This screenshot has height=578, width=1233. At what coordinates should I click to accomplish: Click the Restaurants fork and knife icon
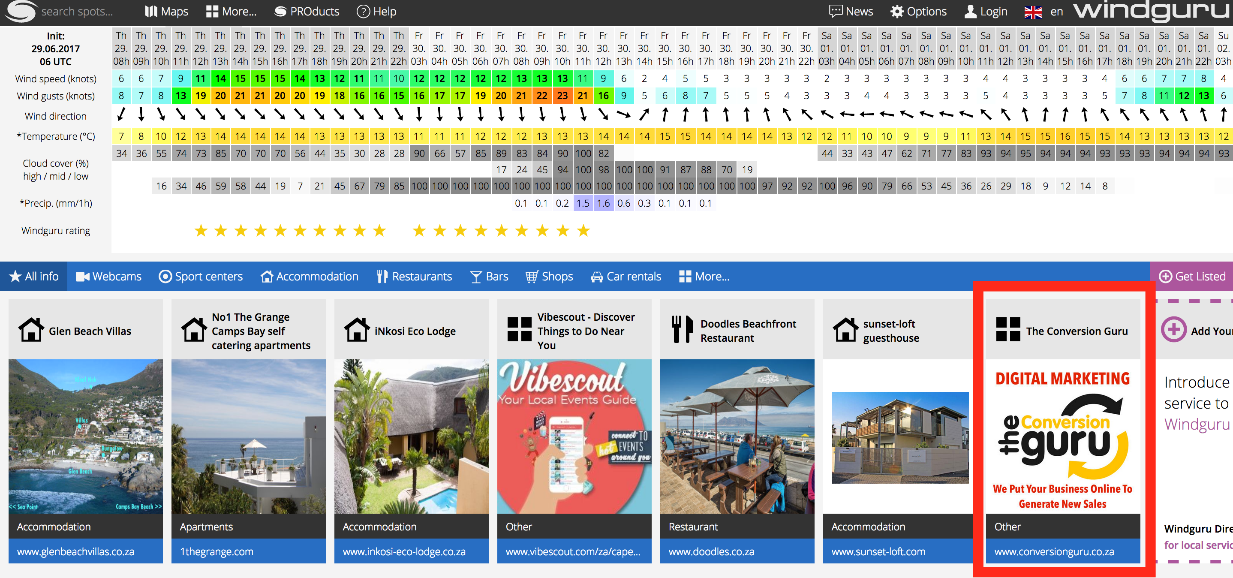pyautogui.click(x=382, y=276)
